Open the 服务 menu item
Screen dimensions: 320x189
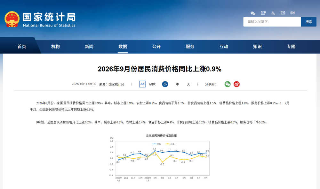coord(190,47)
